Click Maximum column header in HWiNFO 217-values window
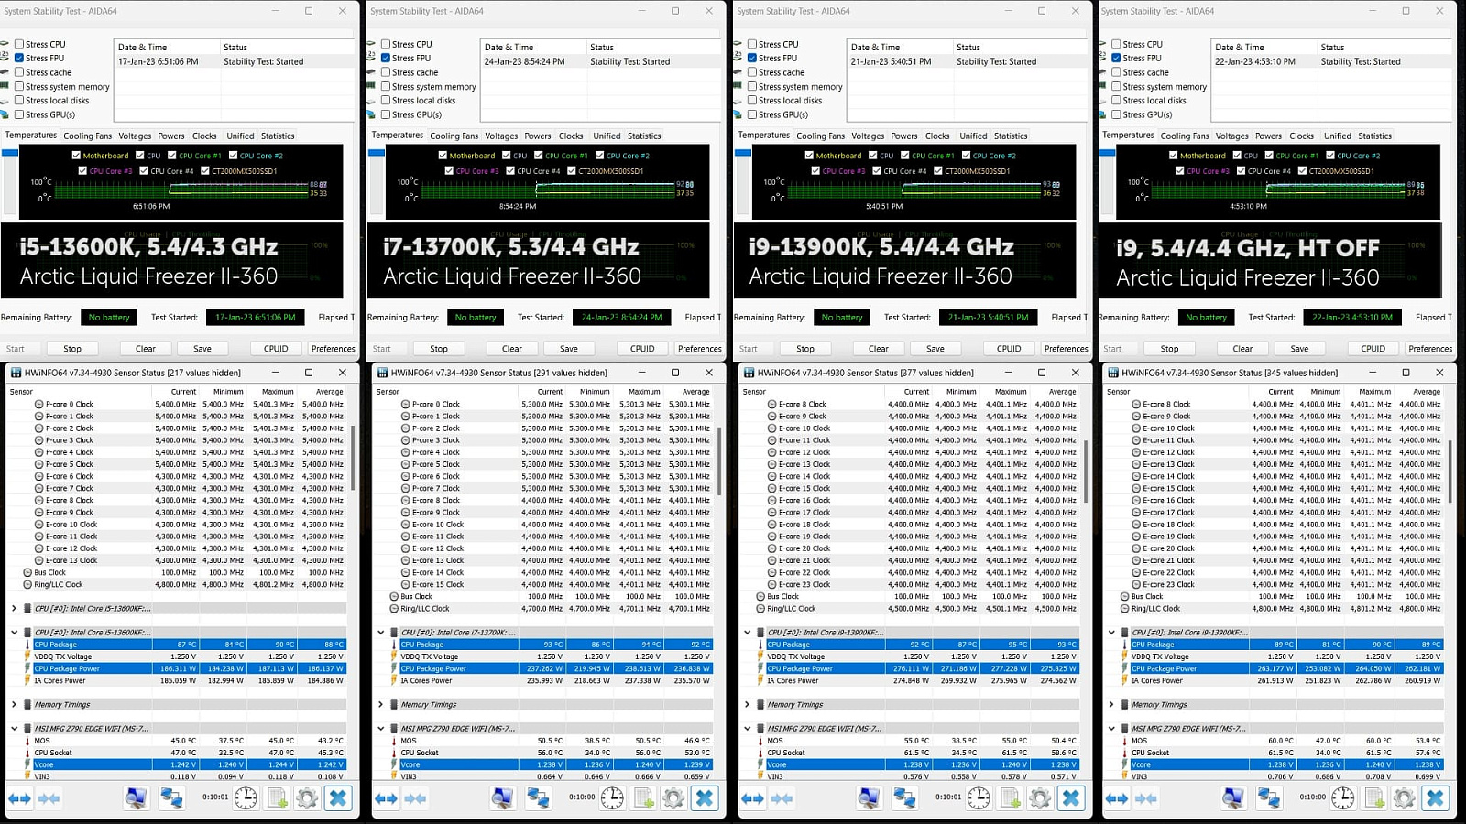 click(x=272, y=391)
